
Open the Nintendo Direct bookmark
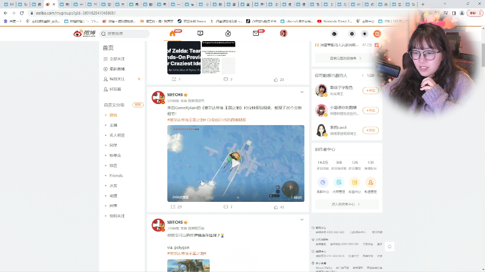[x=335, y=21]
